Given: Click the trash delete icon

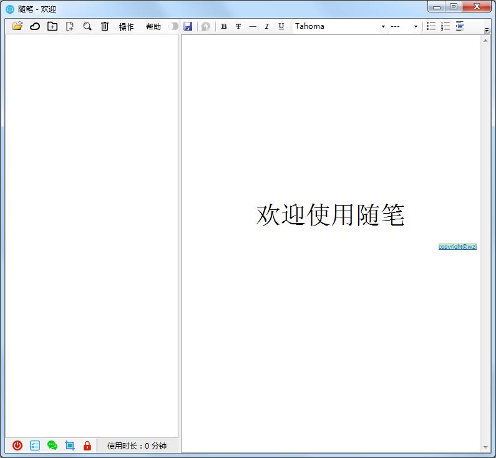Looking at the screenshot, I should pos(105,26).
